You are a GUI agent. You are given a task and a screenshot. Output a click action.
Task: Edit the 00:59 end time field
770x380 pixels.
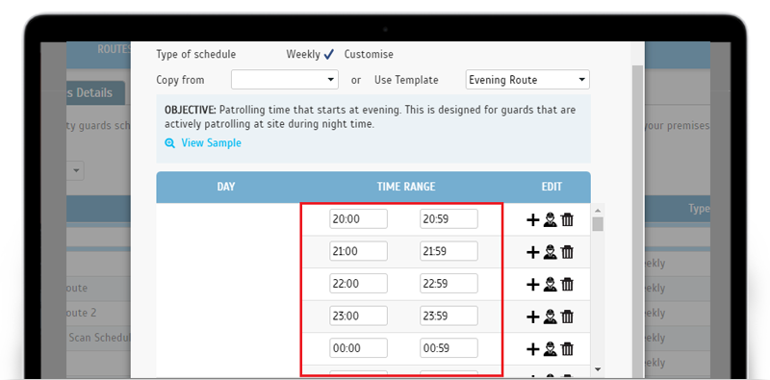coord(449,348)
